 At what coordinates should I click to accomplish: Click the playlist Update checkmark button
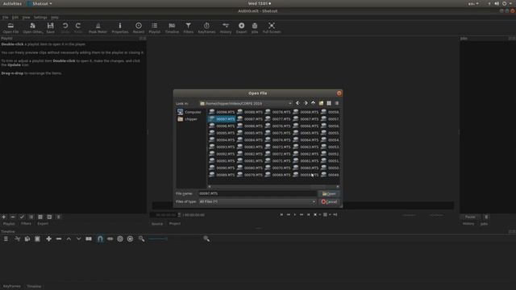pos(22,217)
